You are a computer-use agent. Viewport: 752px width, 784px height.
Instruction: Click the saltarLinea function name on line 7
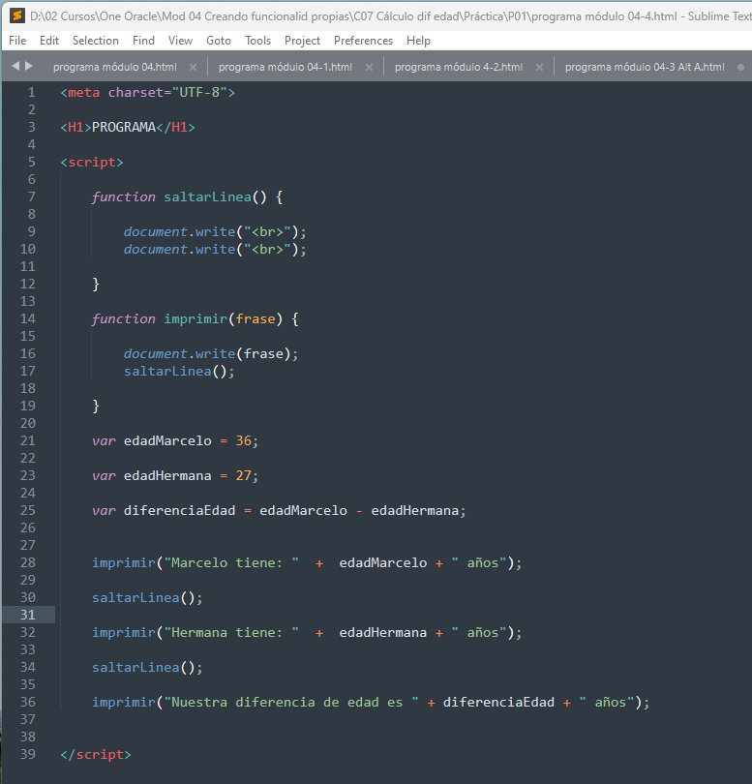[x=207, y=197]
